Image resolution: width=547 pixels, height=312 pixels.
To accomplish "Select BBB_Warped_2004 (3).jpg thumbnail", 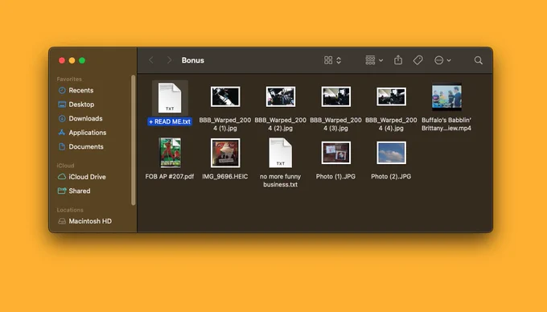I will click(x=336, y=96).
